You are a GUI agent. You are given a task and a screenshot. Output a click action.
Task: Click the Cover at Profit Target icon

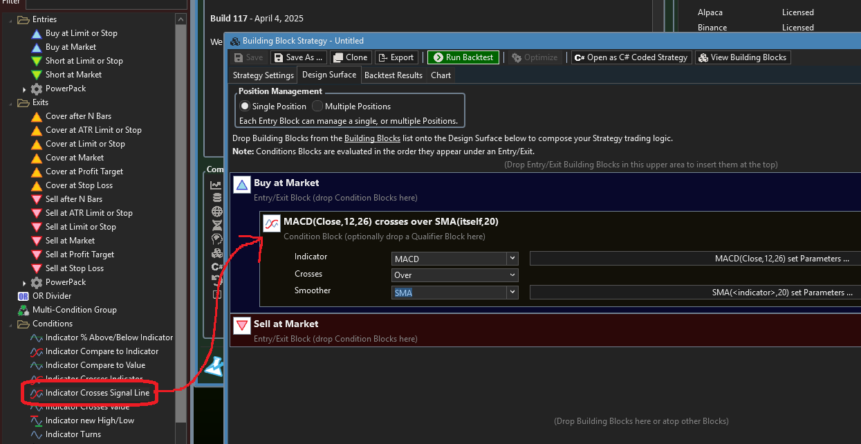pos(37,172)
